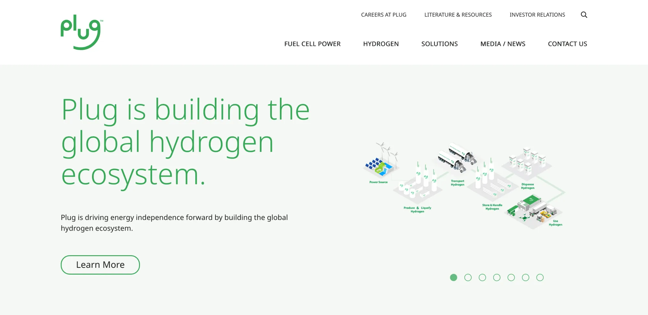This screenshot has height=315, width=648.
Task: Click the hydrogen ecosystem illustration
Action: tap(464, 186)
